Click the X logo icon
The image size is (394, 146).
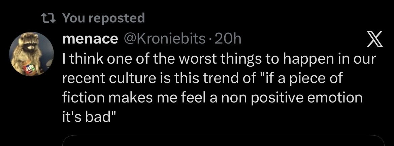pyautogui.click(x=375, y=39)
